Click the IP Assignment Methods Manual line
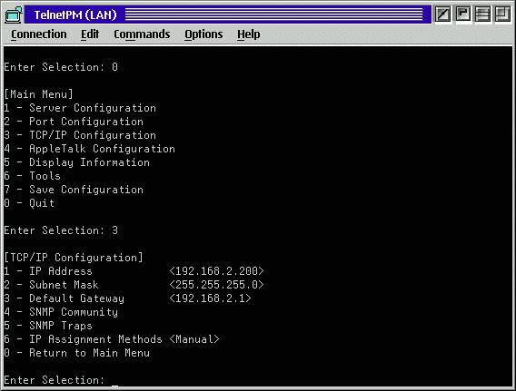The height and width of the screenshot is (391, 516). click(112, 339)
